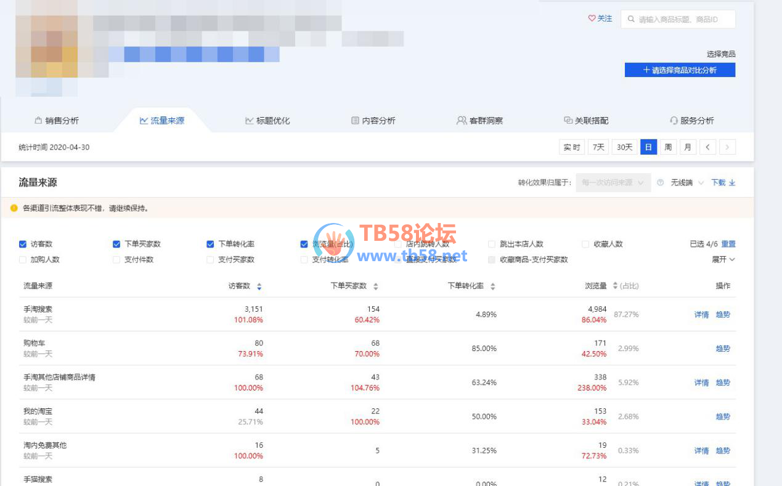The height and width of the screenshot is (486, 782).
Task: Open the 客群洞察 tab
Action: point(479,121)
